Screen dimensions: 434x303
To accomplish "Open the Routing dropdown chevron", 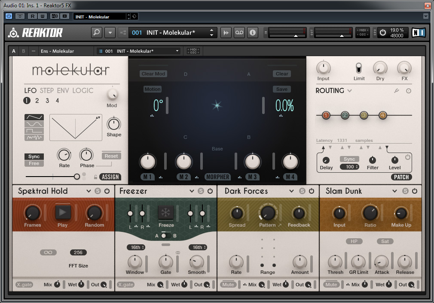I will tap(350, 91).
